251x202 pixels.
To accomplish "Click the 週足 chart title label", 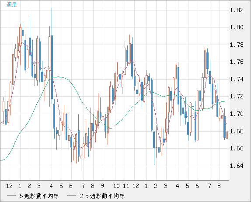I will [11, 4].
